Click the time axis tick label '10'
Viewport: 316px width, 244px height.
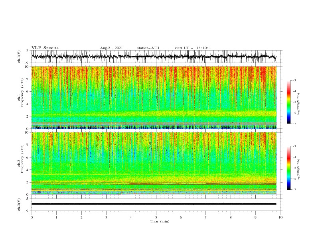[280, 217]
